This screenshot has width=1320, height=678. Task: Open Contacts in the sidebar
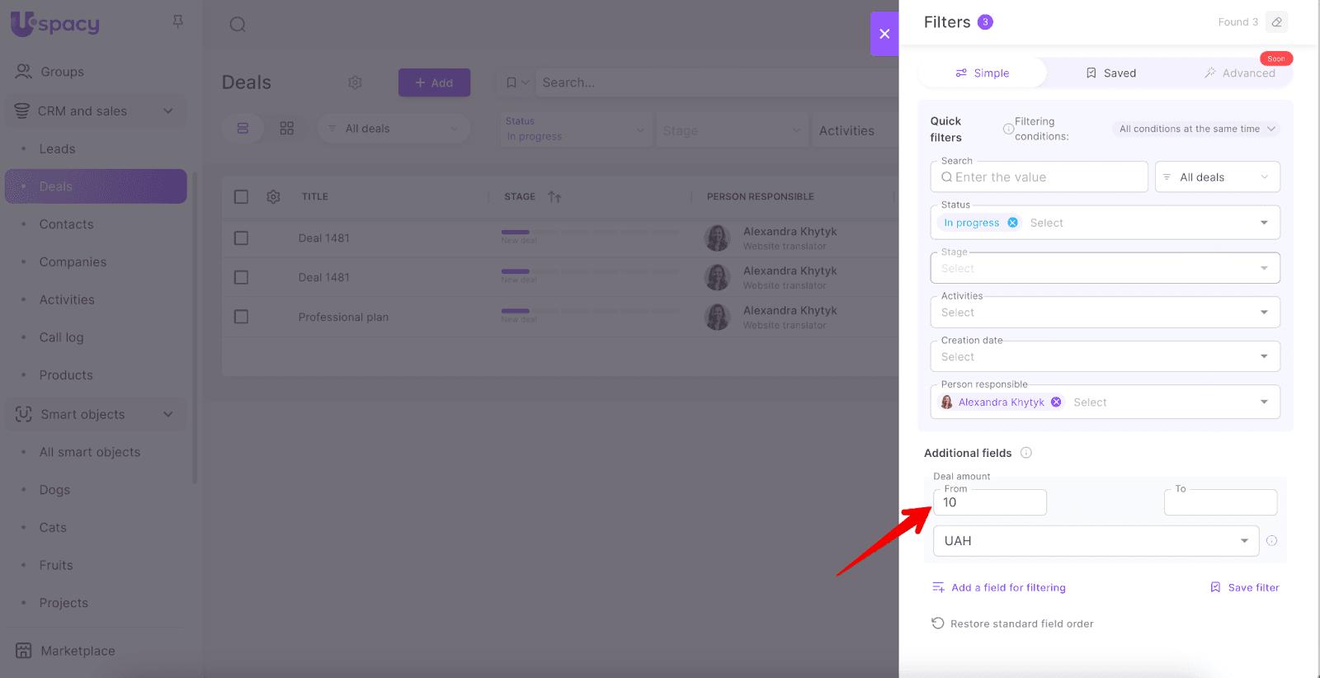66,224
